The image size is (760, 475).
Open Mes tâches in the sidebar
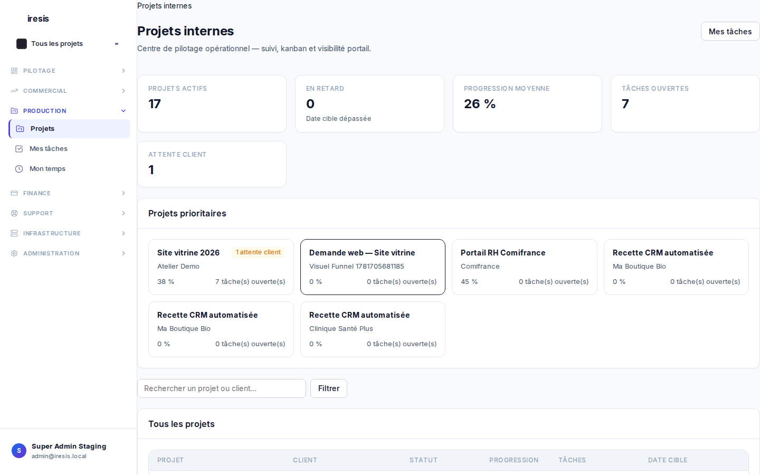click(x=70, y=149)
